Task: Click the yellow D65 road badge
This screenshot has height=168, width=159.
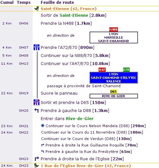Action: (113, 91)
